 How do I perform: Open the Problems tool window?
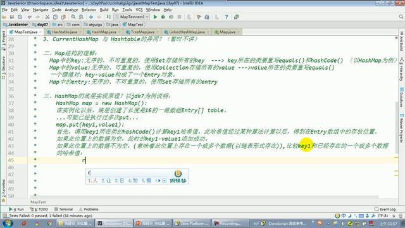89,209
